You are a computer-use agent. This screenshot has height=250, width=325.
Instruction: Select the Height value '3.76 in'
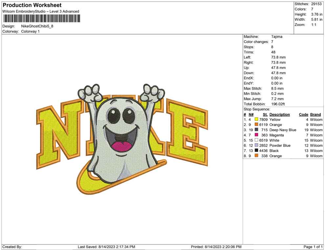click(x=316, y=14)
